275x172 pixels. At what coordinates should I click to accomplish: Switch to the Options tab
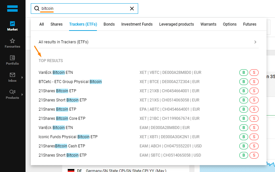coord(230,24)
